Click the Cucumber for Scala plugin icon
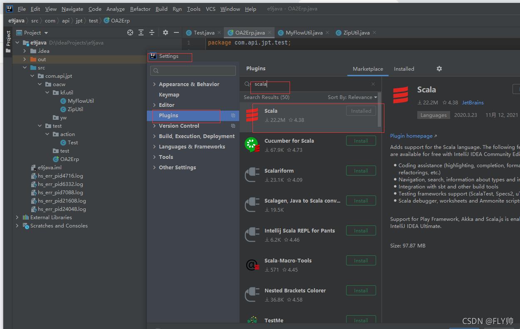This screenshot has width=520, height=329. point(253,144)
